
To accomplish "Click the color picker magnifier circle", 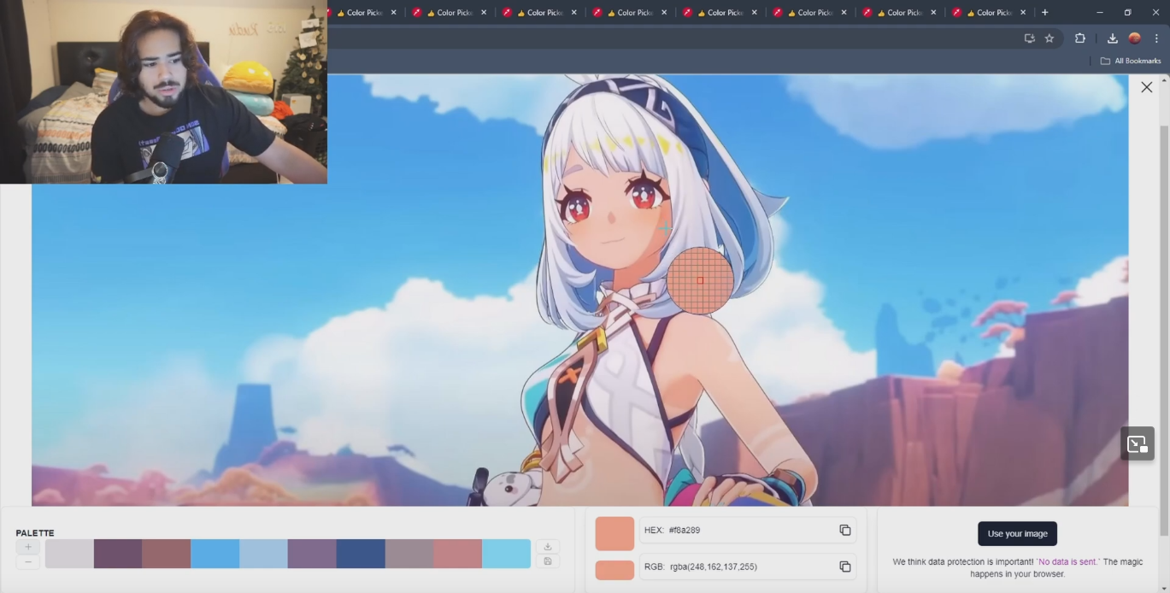I will click(x=700, y=280).
